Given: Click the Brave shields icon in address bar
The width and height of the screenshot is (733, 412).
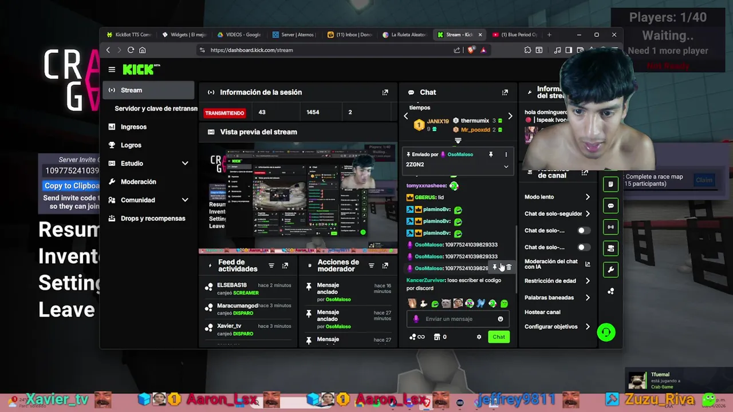Looking at the screenshot, I should 471,50.
